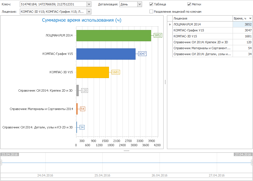
Task: Click the sort arrow in Время column header
Action: pyautogui.click(x=250, y=18)
